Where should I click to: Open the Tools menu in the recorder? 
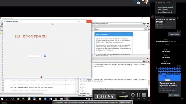[x=107, y=89]
